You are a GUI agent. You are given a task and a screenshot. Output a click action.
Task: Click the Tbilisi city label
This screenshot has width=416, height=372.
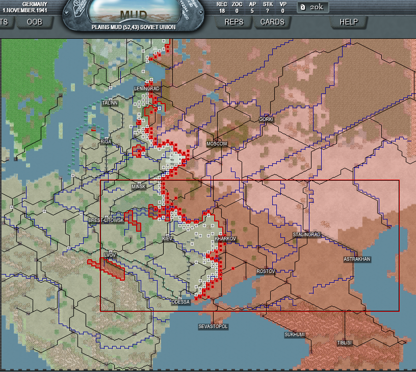(344, 343)
